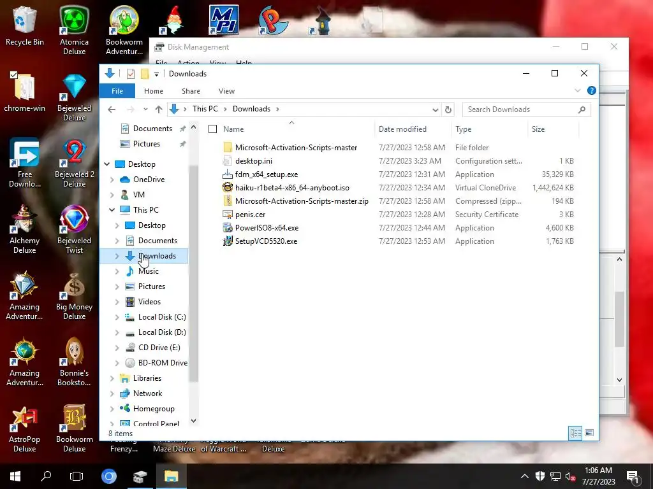Select Bonnie's Bookstore desktop icon
The width and height of the screenshot is (653, 489).
[74, 362]
